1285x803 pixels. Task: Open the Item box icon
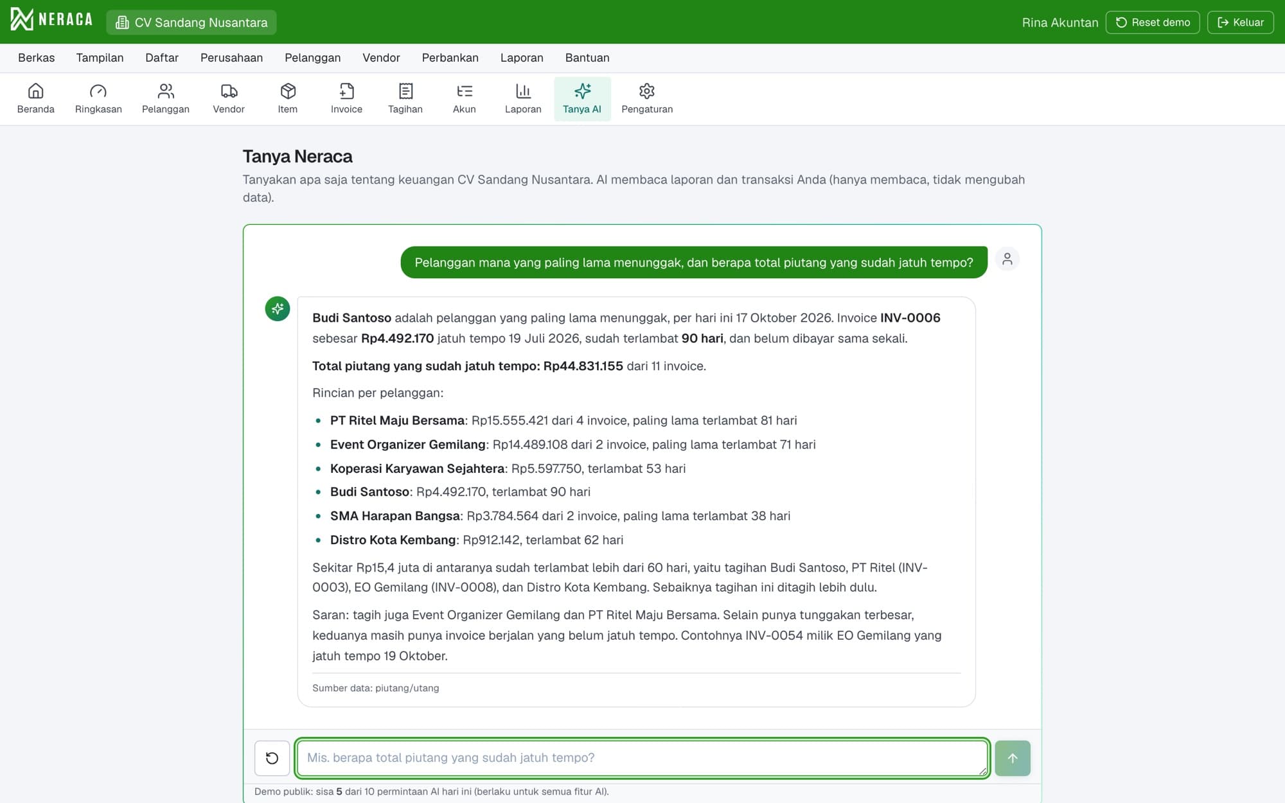pyautogui.click(x=288, y=99)
